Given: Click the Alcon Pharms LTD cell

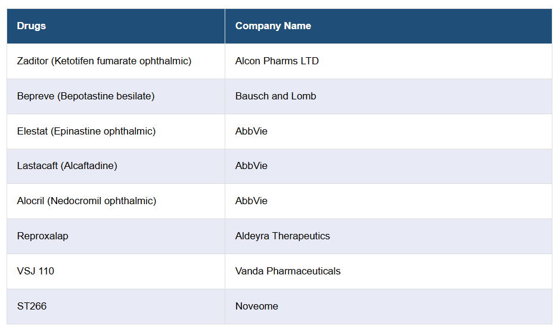Looking at the screenshot, I should coord(277,61).
